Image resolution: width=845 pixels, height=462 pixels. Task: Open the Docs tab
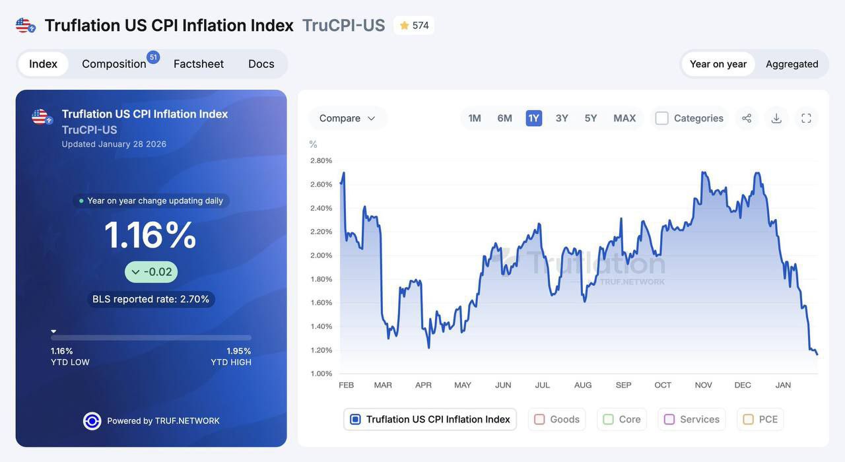click(261, 64)
